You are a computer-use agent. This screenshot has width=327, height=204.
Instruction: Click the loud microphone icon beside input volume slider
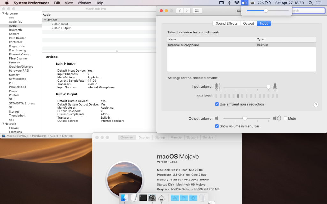tap(275, 86)
